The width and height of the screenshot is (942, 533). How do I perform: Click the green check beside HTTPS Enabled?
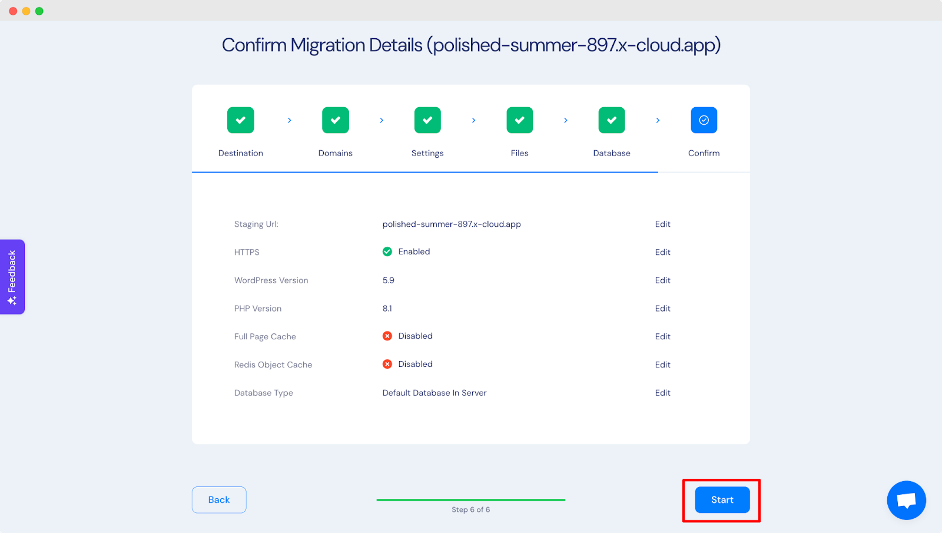(x=387, y=251)
